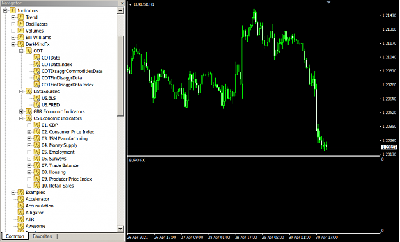Click the US Economic Indicators folder icon
The height and width of the screenshot is (242, 400).
29,118
